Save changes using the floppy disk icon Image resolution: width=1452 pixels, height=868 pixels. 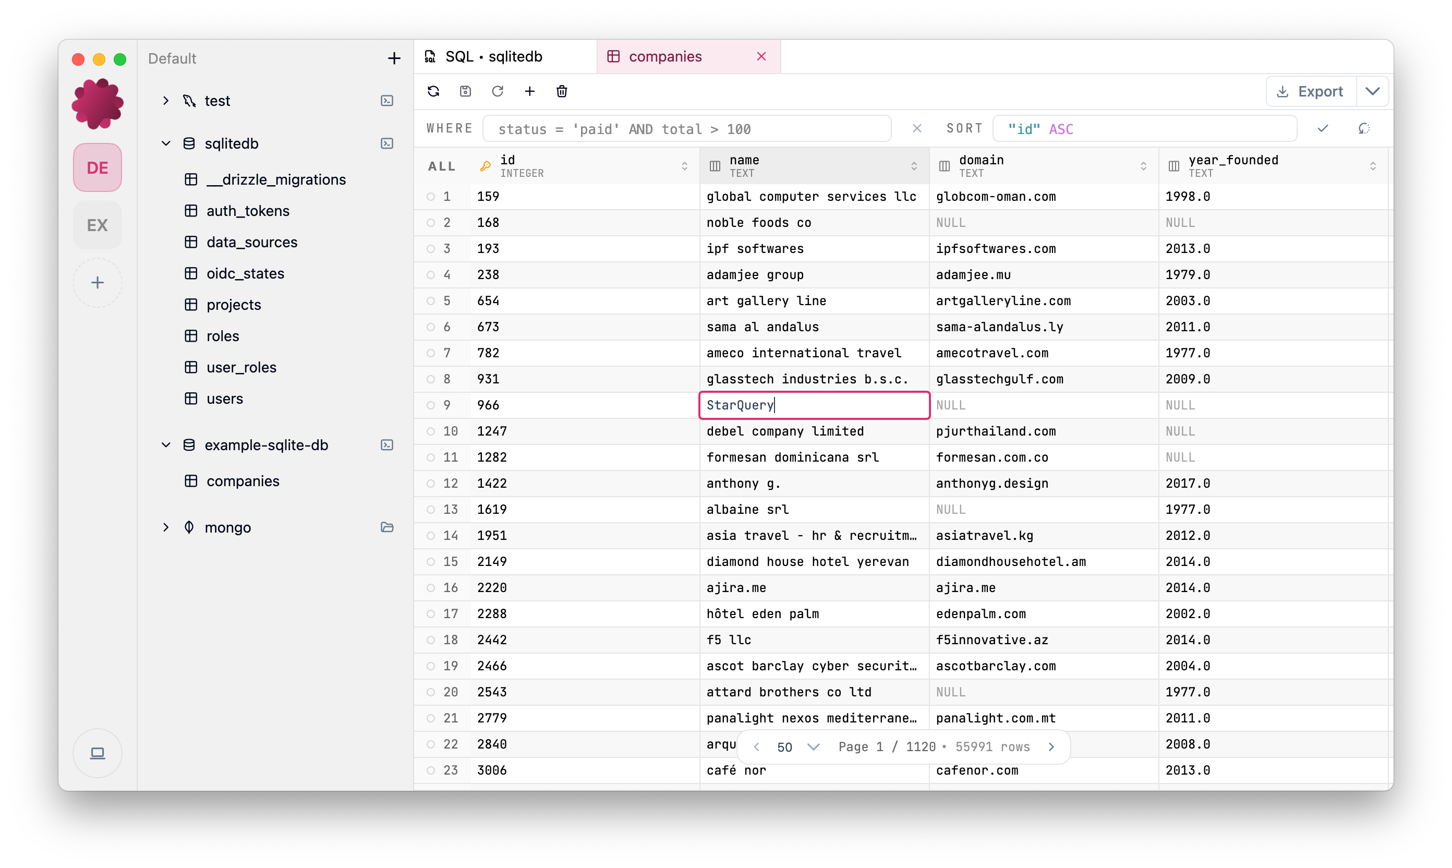click(x=465, y=91)
